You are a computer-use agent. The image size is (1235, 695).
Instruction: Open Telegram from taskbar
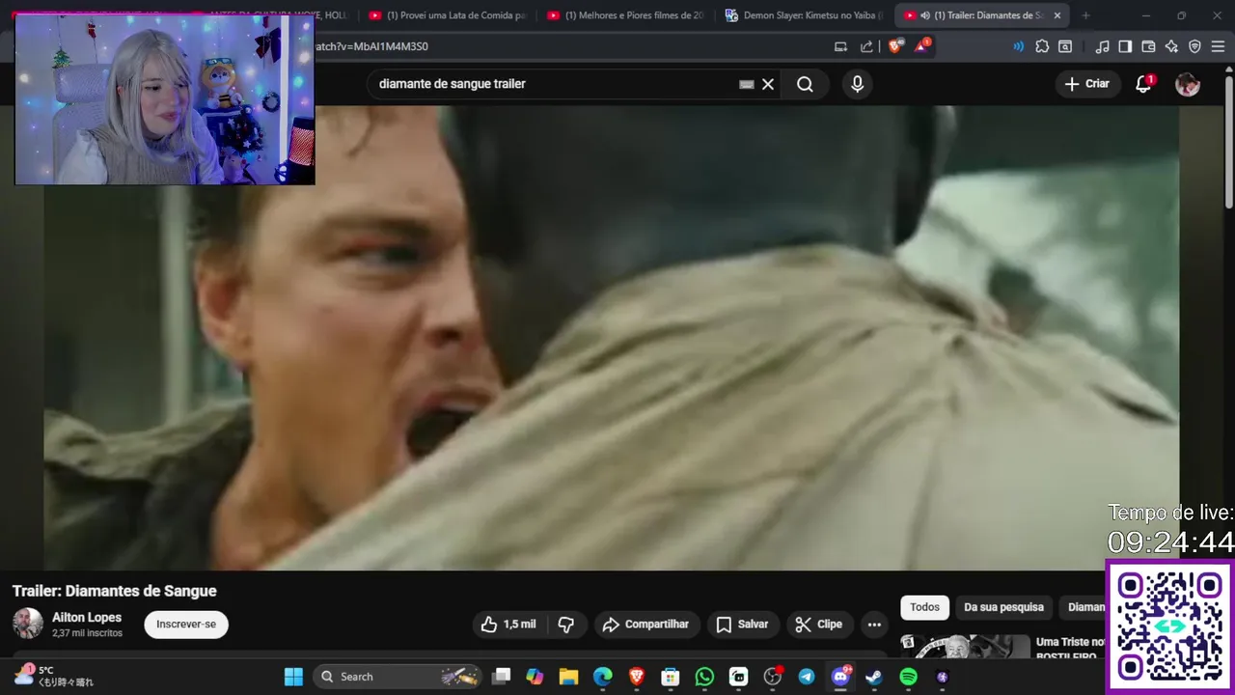point(807,677)
